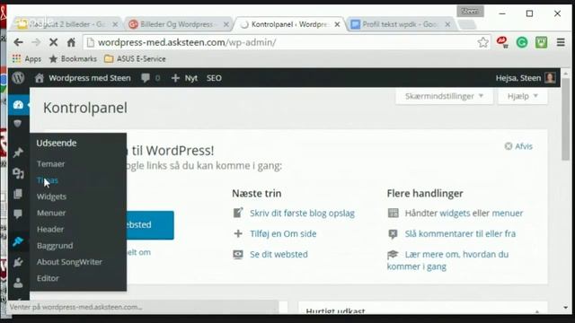Select Tilpas in Udseende submenu
The image size is (575, 323).
tap(48, 180)
